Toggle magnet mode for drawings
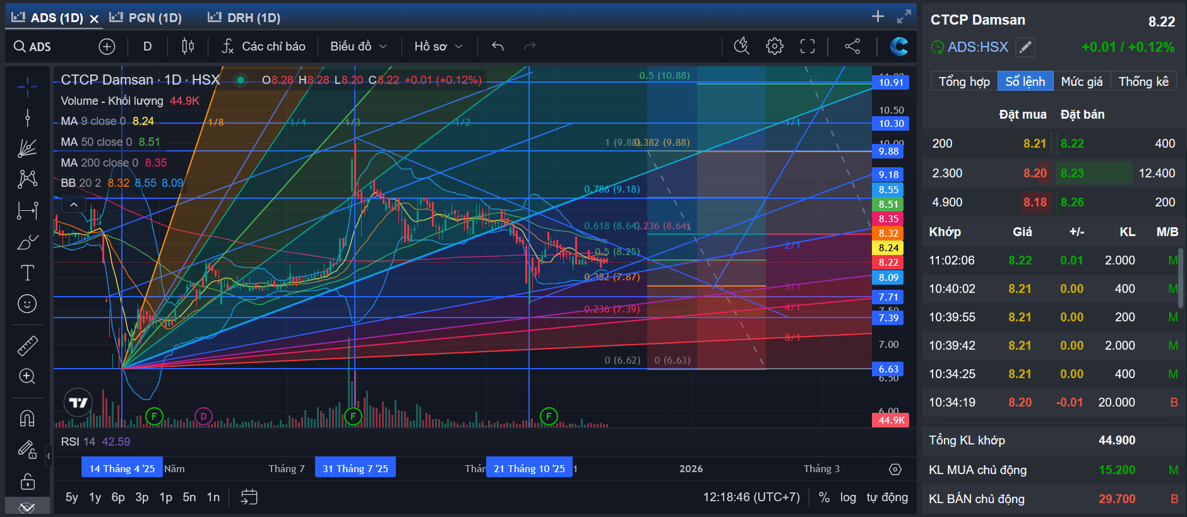The image size is (1187, 517). (x=27, y=418)
